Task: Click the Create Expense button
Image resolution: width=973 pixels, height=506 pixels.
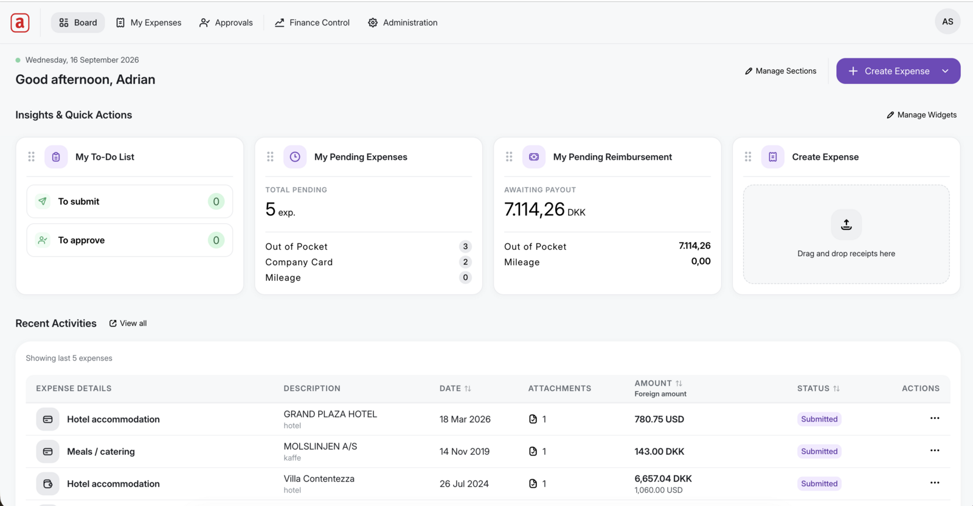Action: click(x=888, y=71)
